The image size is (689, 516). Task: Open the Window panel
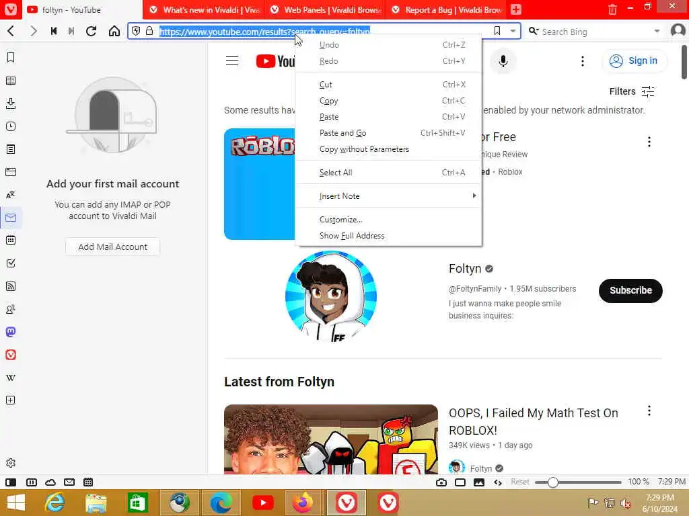pyautogui.click(x=11, y=172)
